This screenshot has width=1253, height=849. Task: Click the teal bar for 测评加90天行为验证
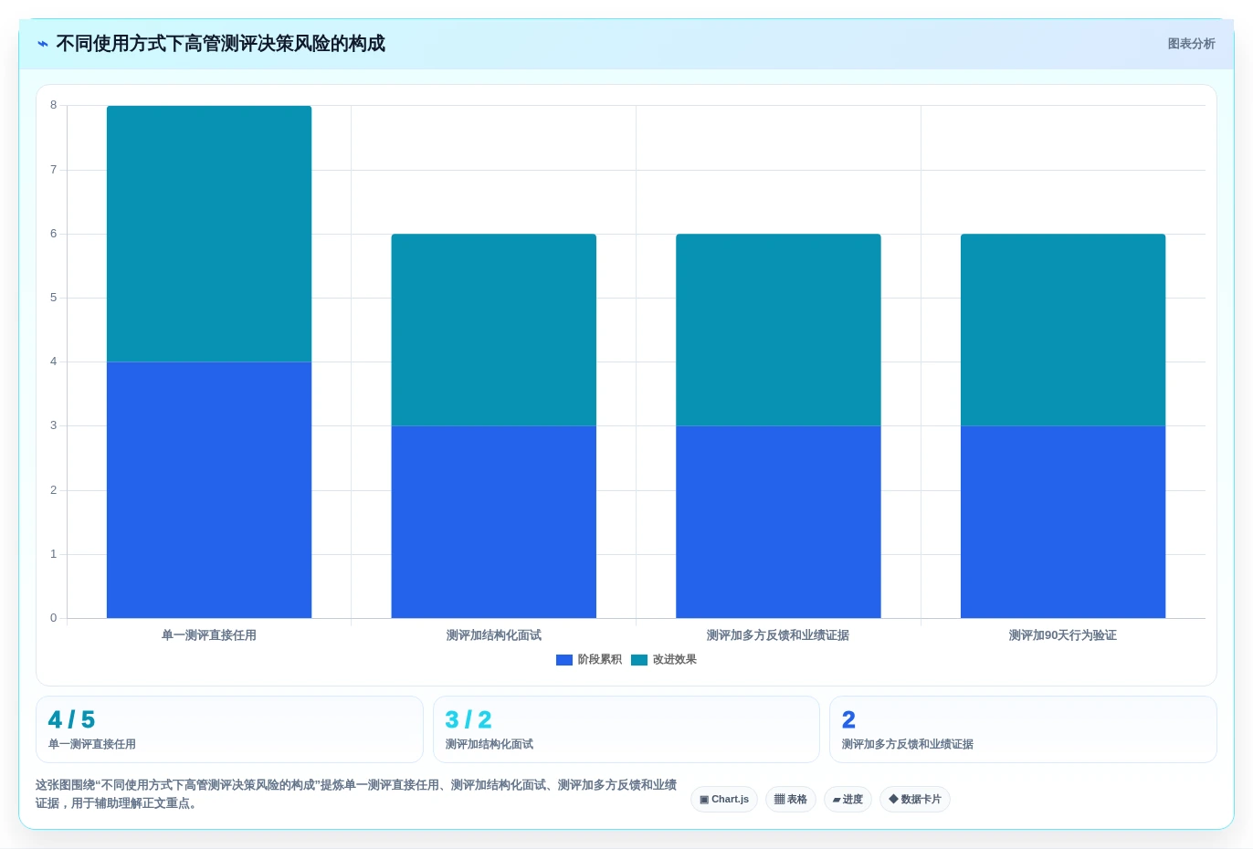[x=1063, y=330]
